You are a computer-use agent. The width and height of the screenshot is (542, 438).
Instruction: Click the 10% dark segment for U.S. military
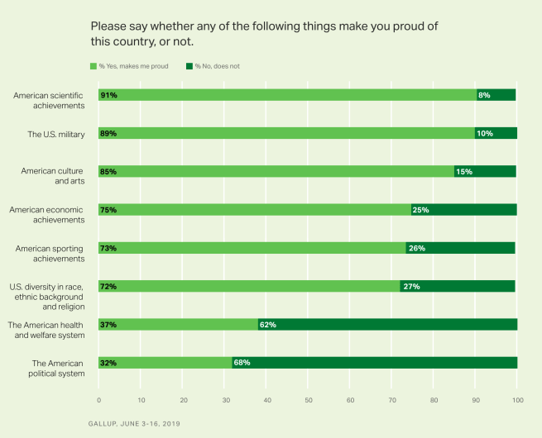[496, 133]
